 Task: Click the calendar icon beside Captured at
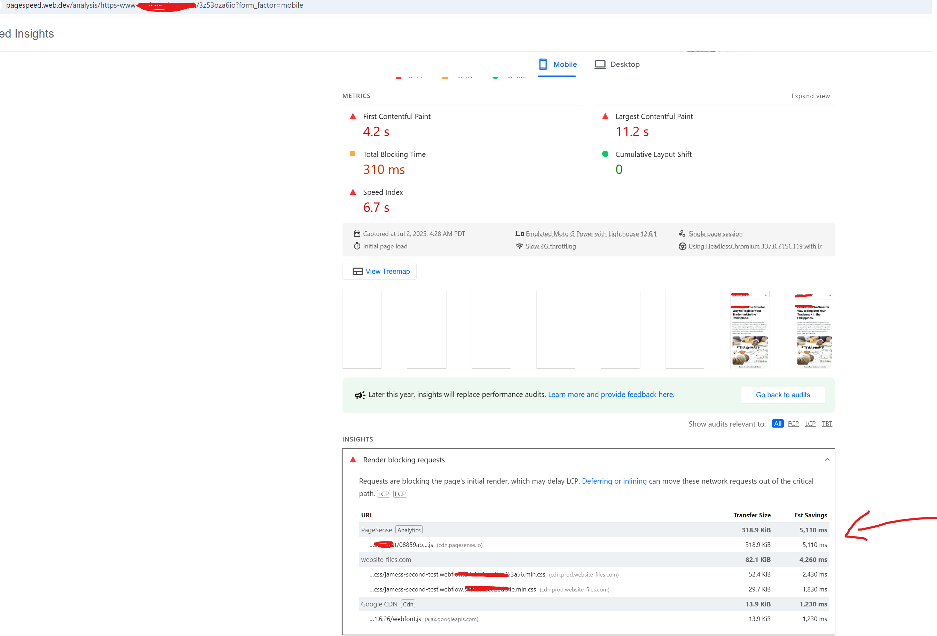click(357, 234)
